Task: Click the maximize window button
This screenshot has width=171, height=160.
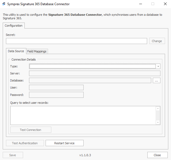Action: click(153, 4)
